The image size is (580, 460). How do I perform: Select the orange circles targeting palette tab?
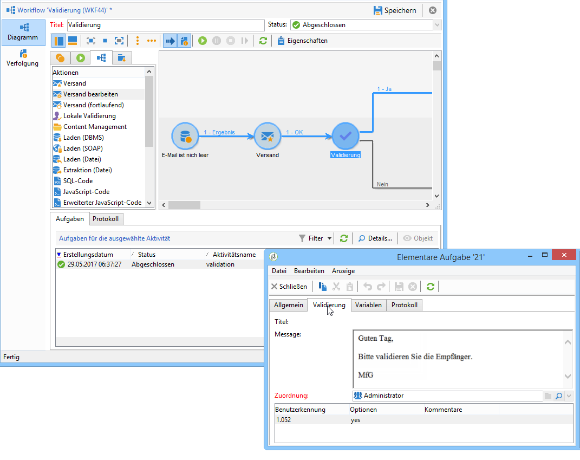60,58
